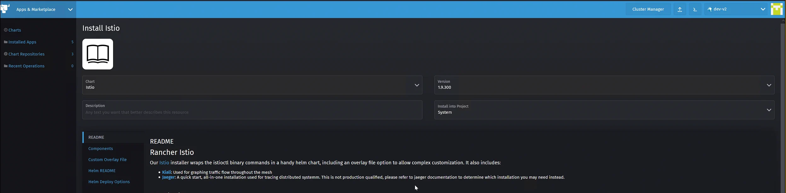Click the Rancher logo in the top-left corner

pos(5,9)
